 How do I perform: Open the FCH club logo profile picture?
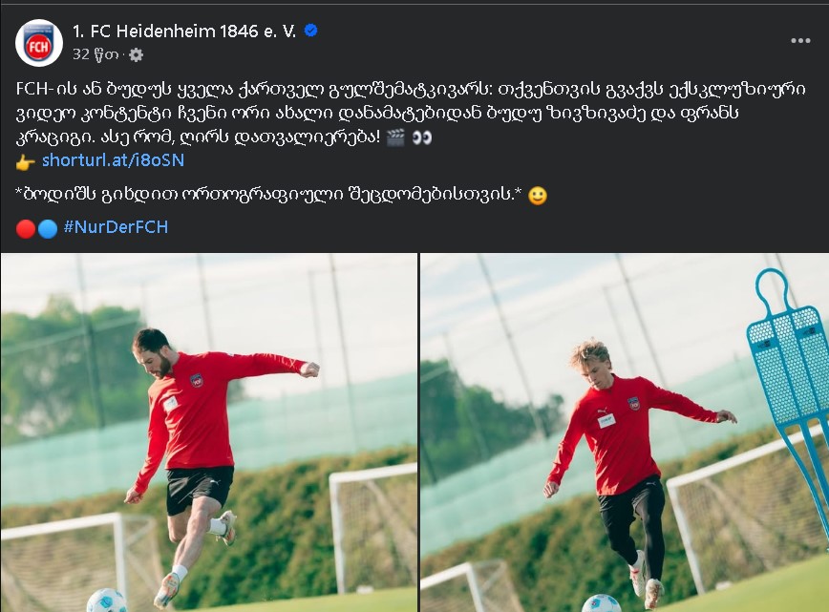39,43
